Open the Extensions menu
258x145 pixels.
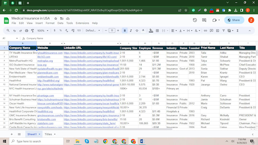point(82,23)
